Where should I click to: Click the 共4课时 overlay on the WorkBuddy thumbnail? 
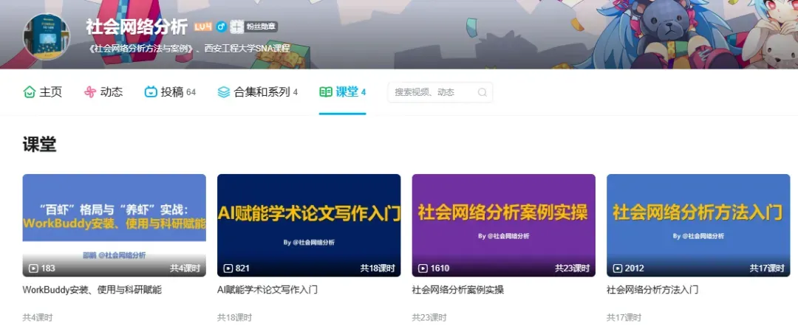pos(185,268)
